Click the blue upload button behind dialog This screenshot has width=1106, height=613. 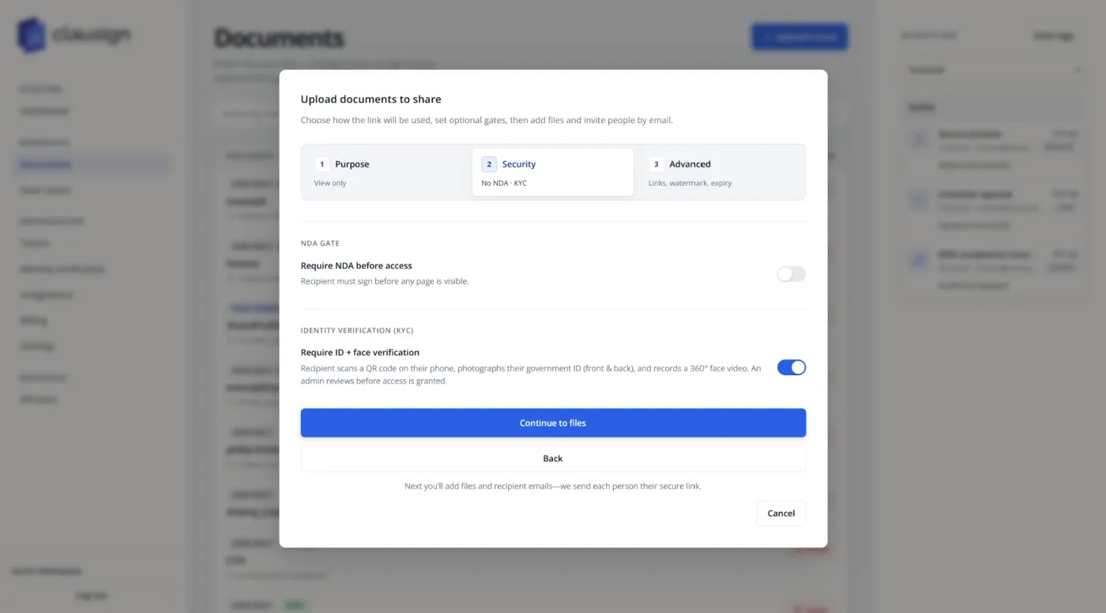point(799,37)
